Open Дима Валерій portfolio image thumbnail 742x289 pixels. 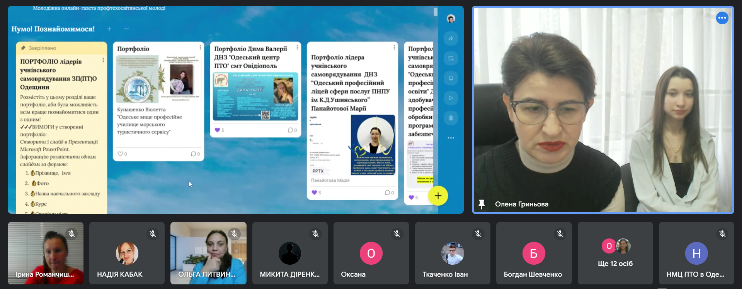tap(255, 96)
